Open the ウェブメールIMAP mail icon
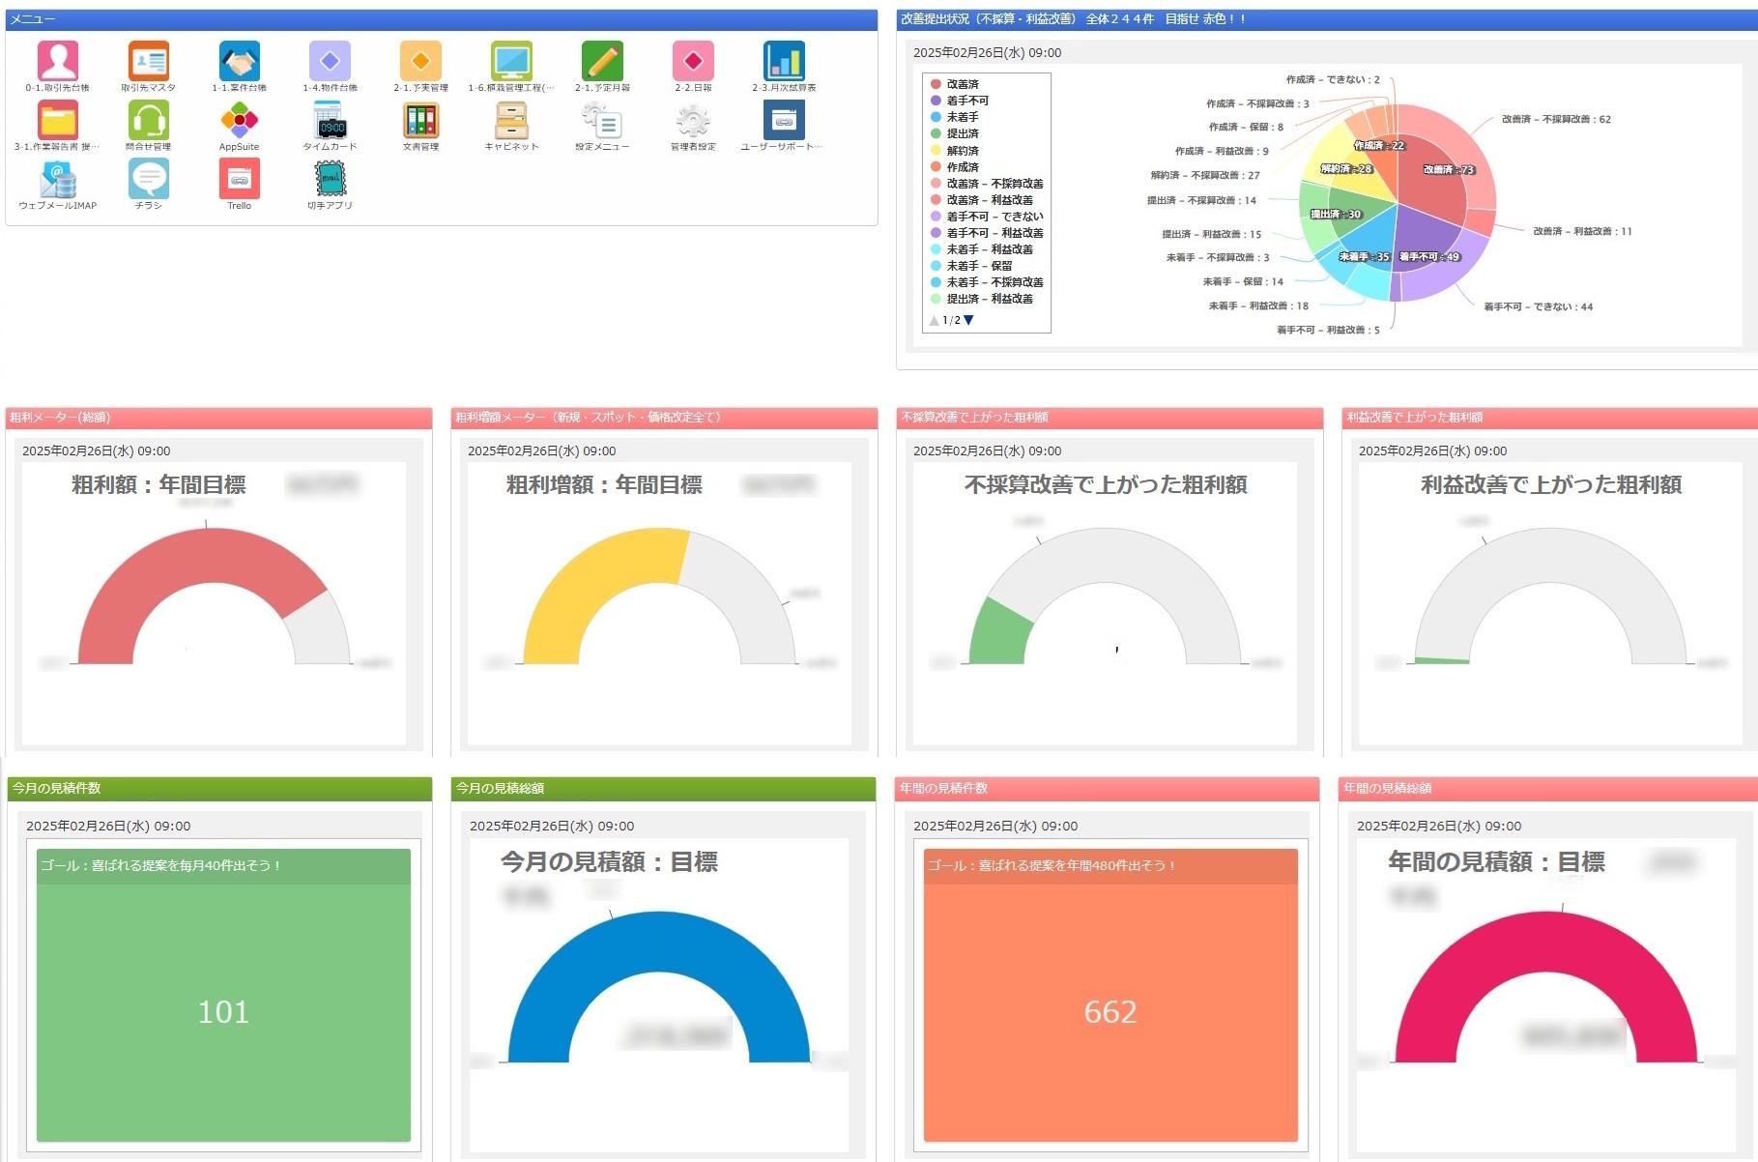The width and height of the screenshot is (1758, 1162). point(58,180)
